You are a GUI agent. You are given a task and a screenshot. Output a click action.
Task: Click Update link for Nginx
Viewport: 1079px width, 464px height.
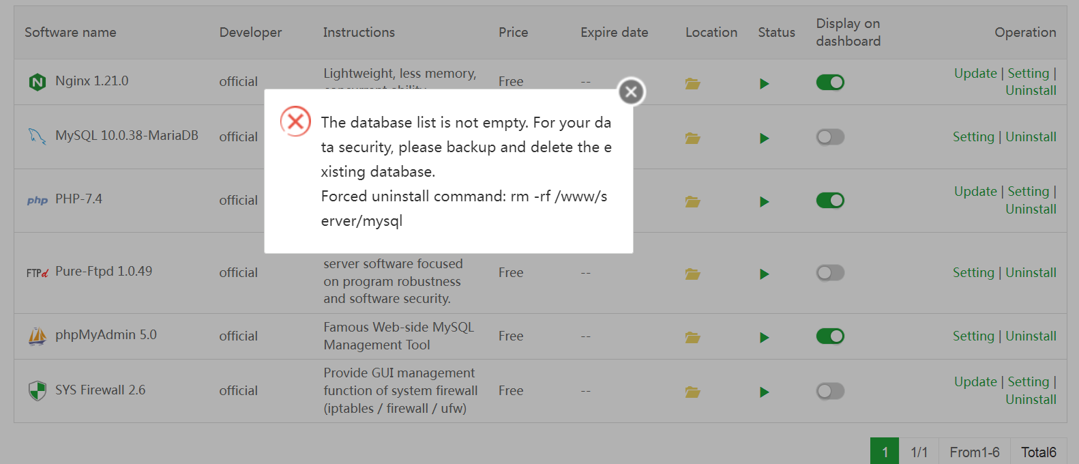pyautogui.click(x=975, y=73)
